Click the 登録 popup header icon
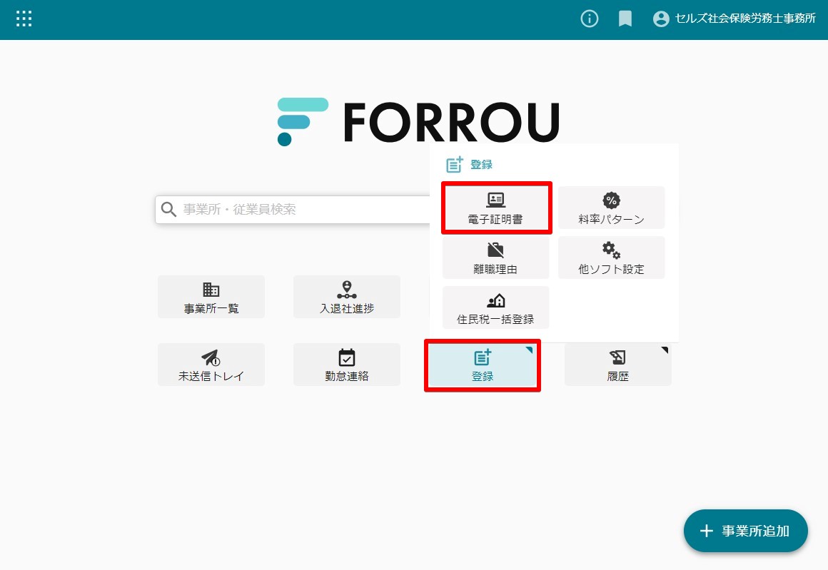This screenshot has width=828, height=570. pyautogui.click(x=455, y=164)
